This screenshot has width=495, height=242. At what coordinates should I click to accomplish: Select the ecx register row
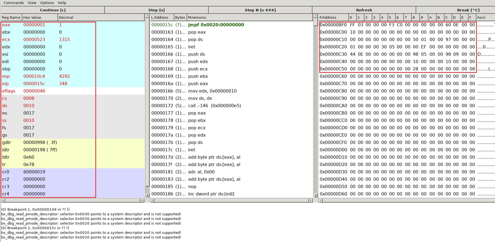[73, 40]
